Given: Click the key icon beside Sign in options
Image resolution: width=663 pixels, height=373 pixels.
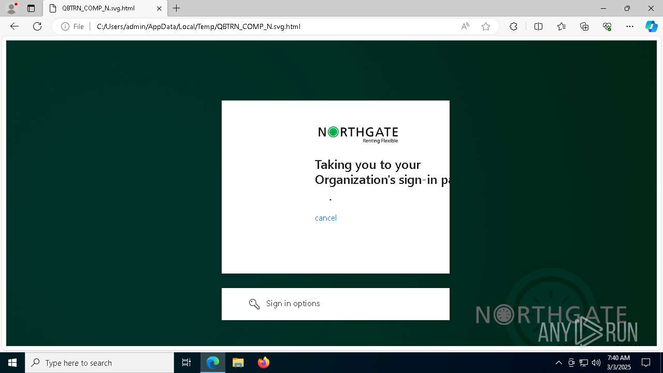Looking at the screenshot, I should (254, 304).
